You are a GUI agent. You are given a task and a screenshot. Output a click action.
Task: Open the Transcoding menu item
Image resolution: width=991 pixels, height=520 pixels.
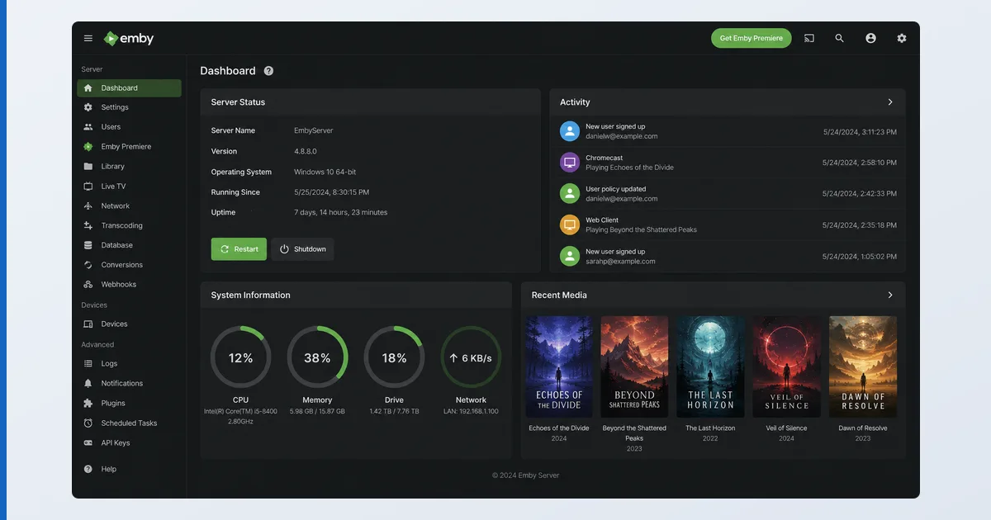pos(129,225)
